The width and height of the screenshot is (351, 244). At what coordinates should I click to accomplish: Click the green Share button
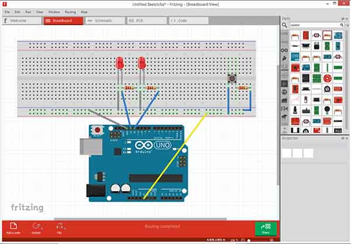tap(266, 229)
